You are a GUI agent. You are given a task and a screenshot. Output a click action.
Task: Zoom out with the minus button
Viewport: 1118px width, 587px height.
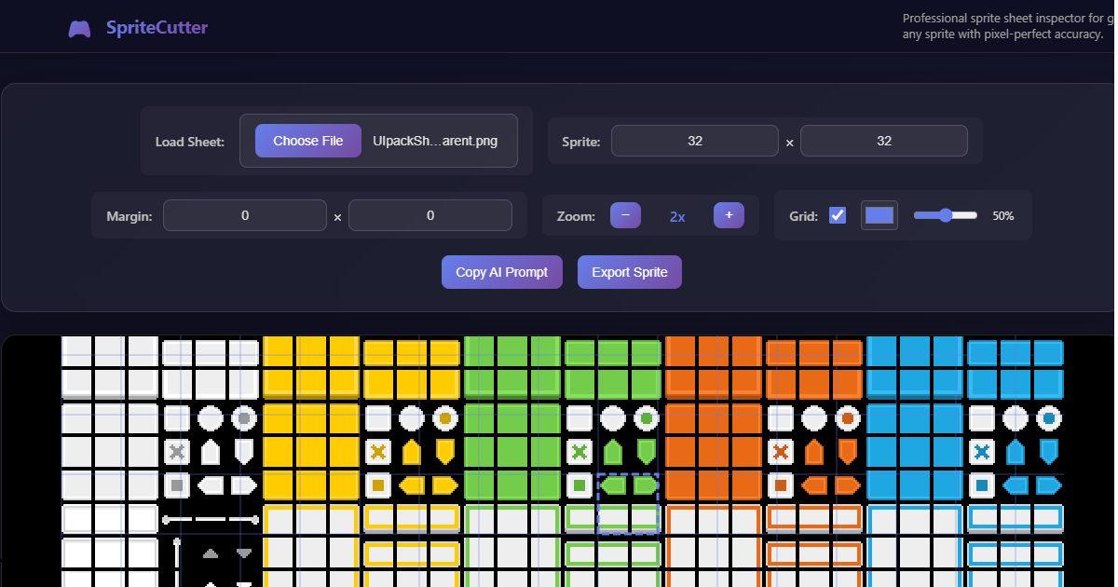click(x=625, y=215)
